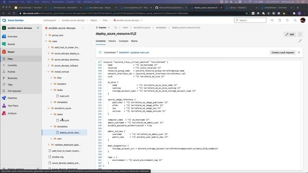
Task: Switch to the Contents tab
Action: [x=101, y=41]
